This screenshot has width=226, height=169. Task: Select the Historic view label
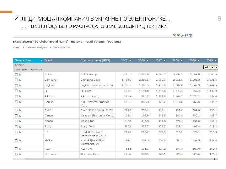click(76, 42)
